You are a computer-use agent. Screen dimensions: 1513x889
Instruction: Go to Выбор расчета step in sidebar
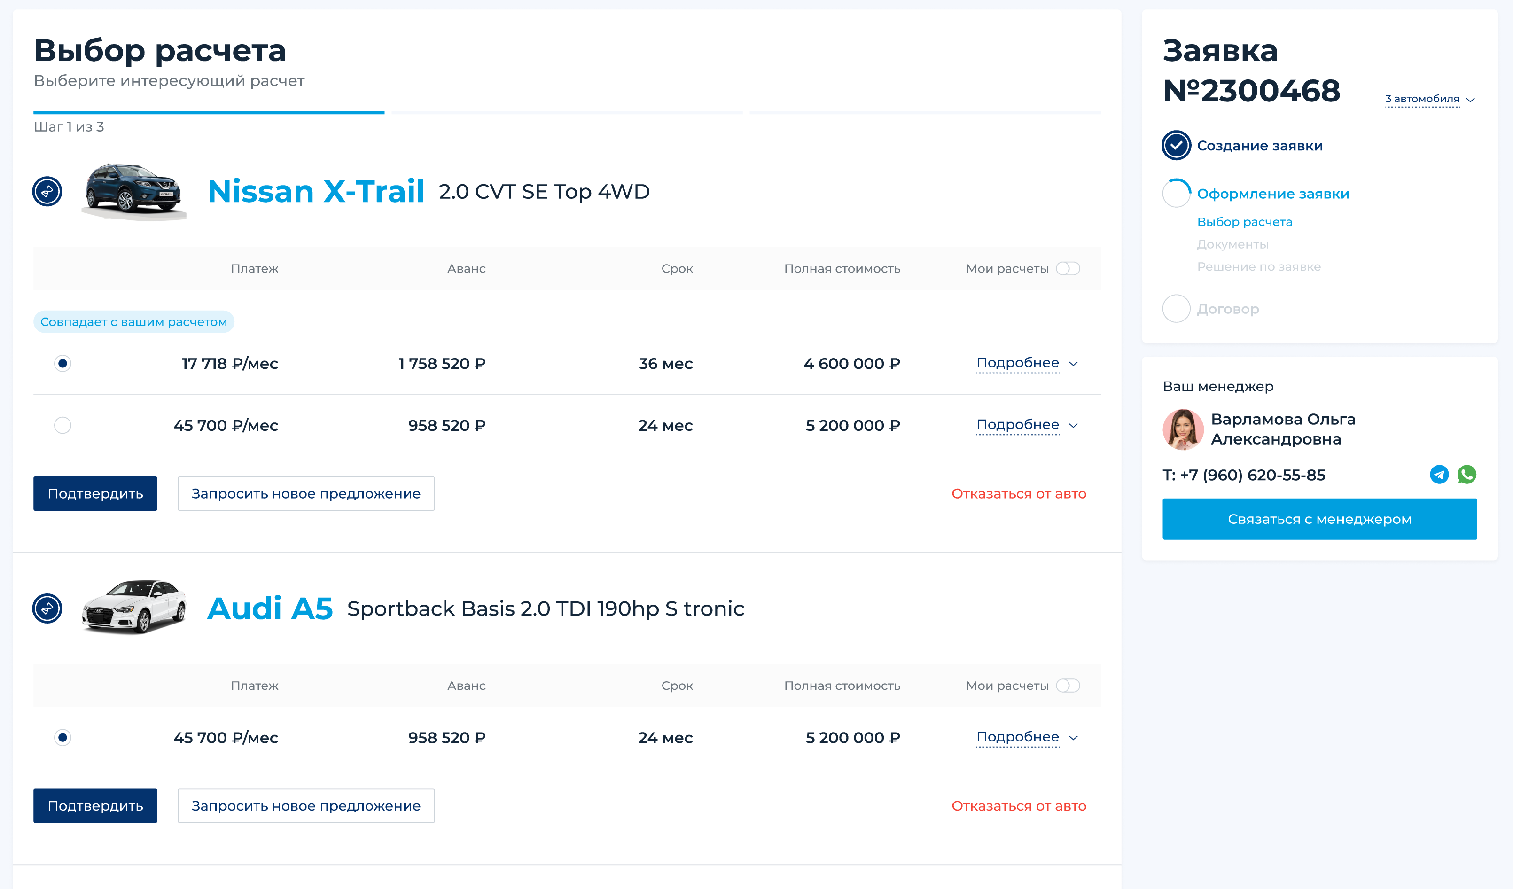pyautogui.click(x=1244, y=222)
